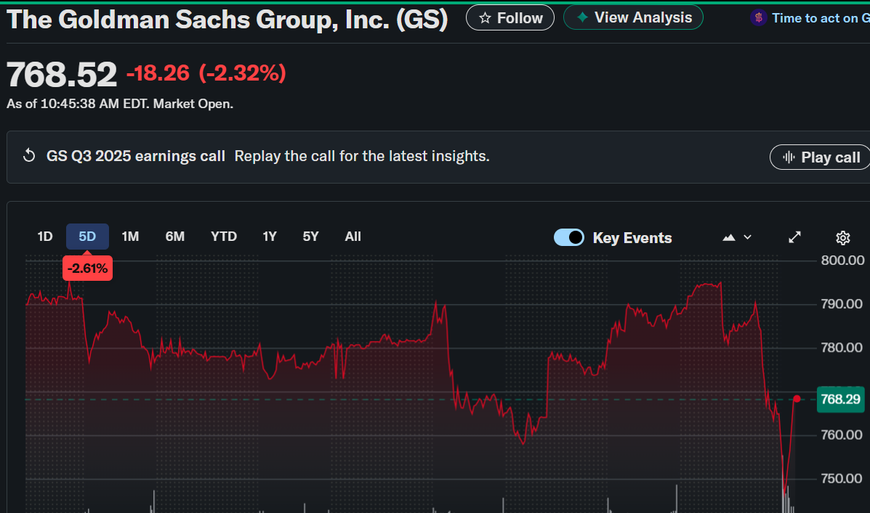Click the purple dollar promo icon
870x513 pixels.
pos(759,18)
